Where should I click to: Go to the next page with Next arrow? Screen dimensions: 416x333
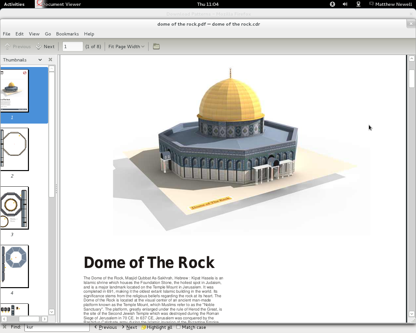45,47
